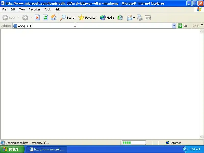Click the Internet security zone indicator
204x153 pixels.
pyautogui.click(x=173, y=143)
